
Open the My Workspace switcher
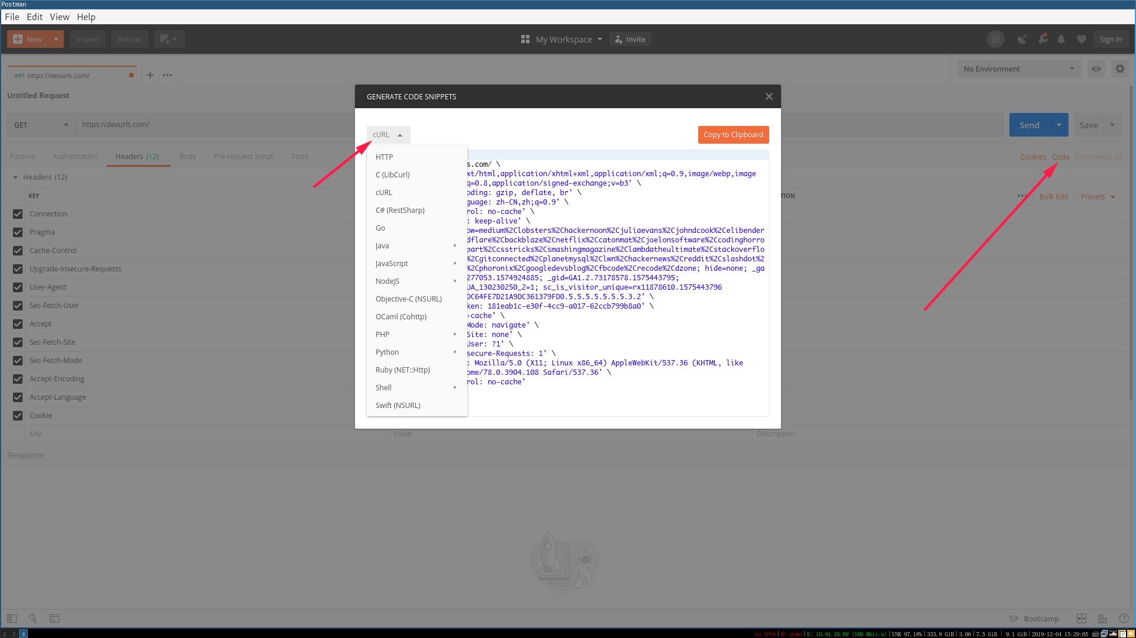(x=561, y=39)
